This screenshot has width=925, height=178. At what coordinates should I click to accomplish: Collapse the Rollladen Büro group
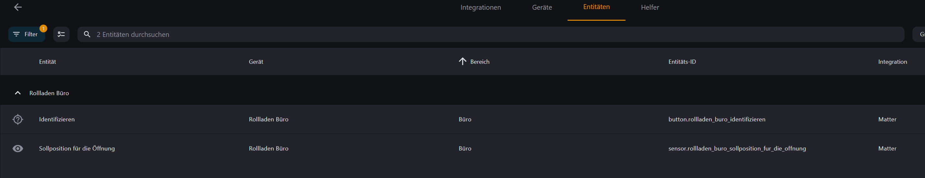[17, 93]
